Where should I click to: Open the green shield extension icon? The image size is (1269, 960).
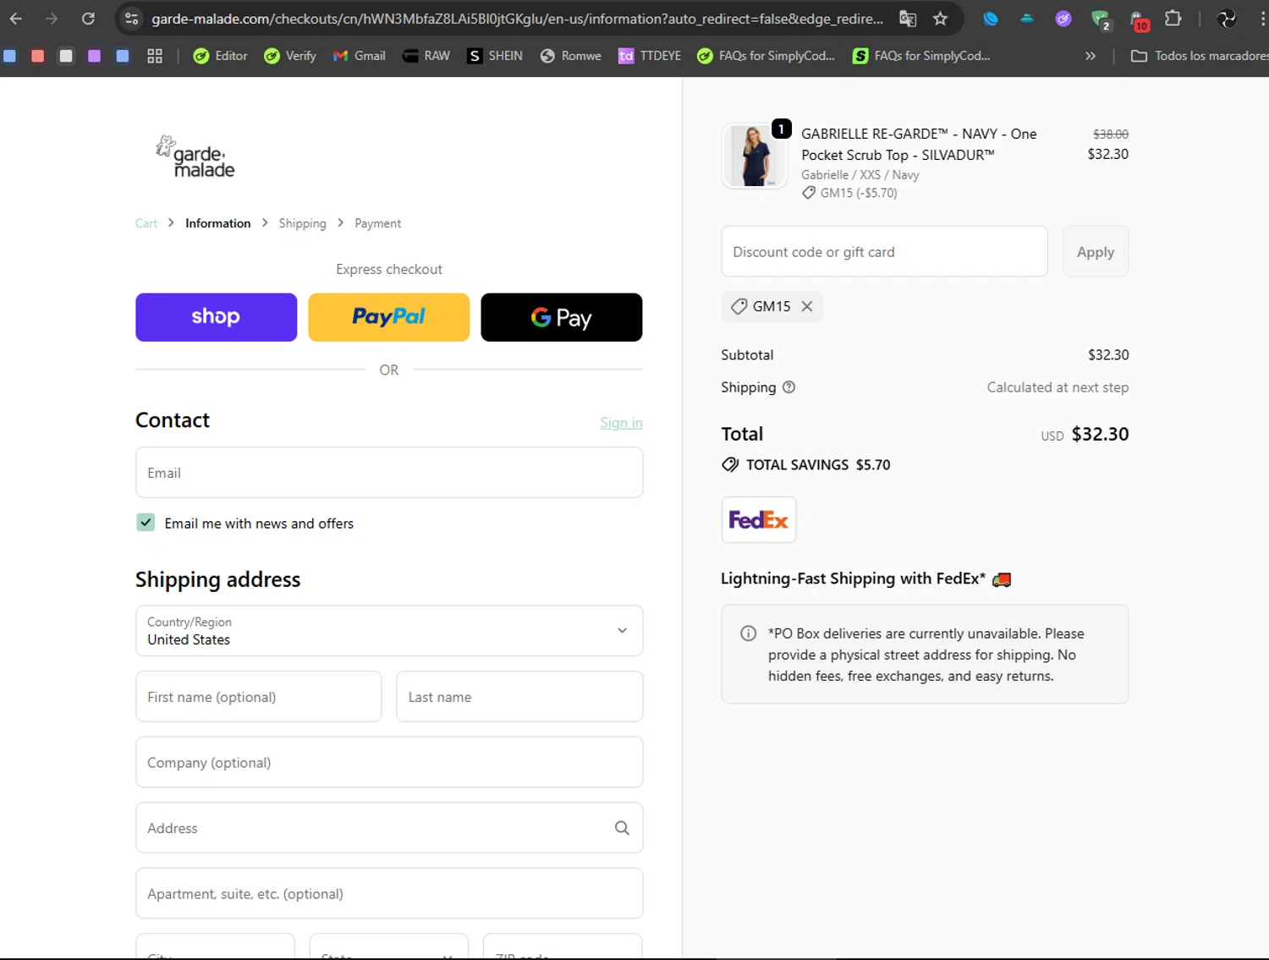[1100, 19]
